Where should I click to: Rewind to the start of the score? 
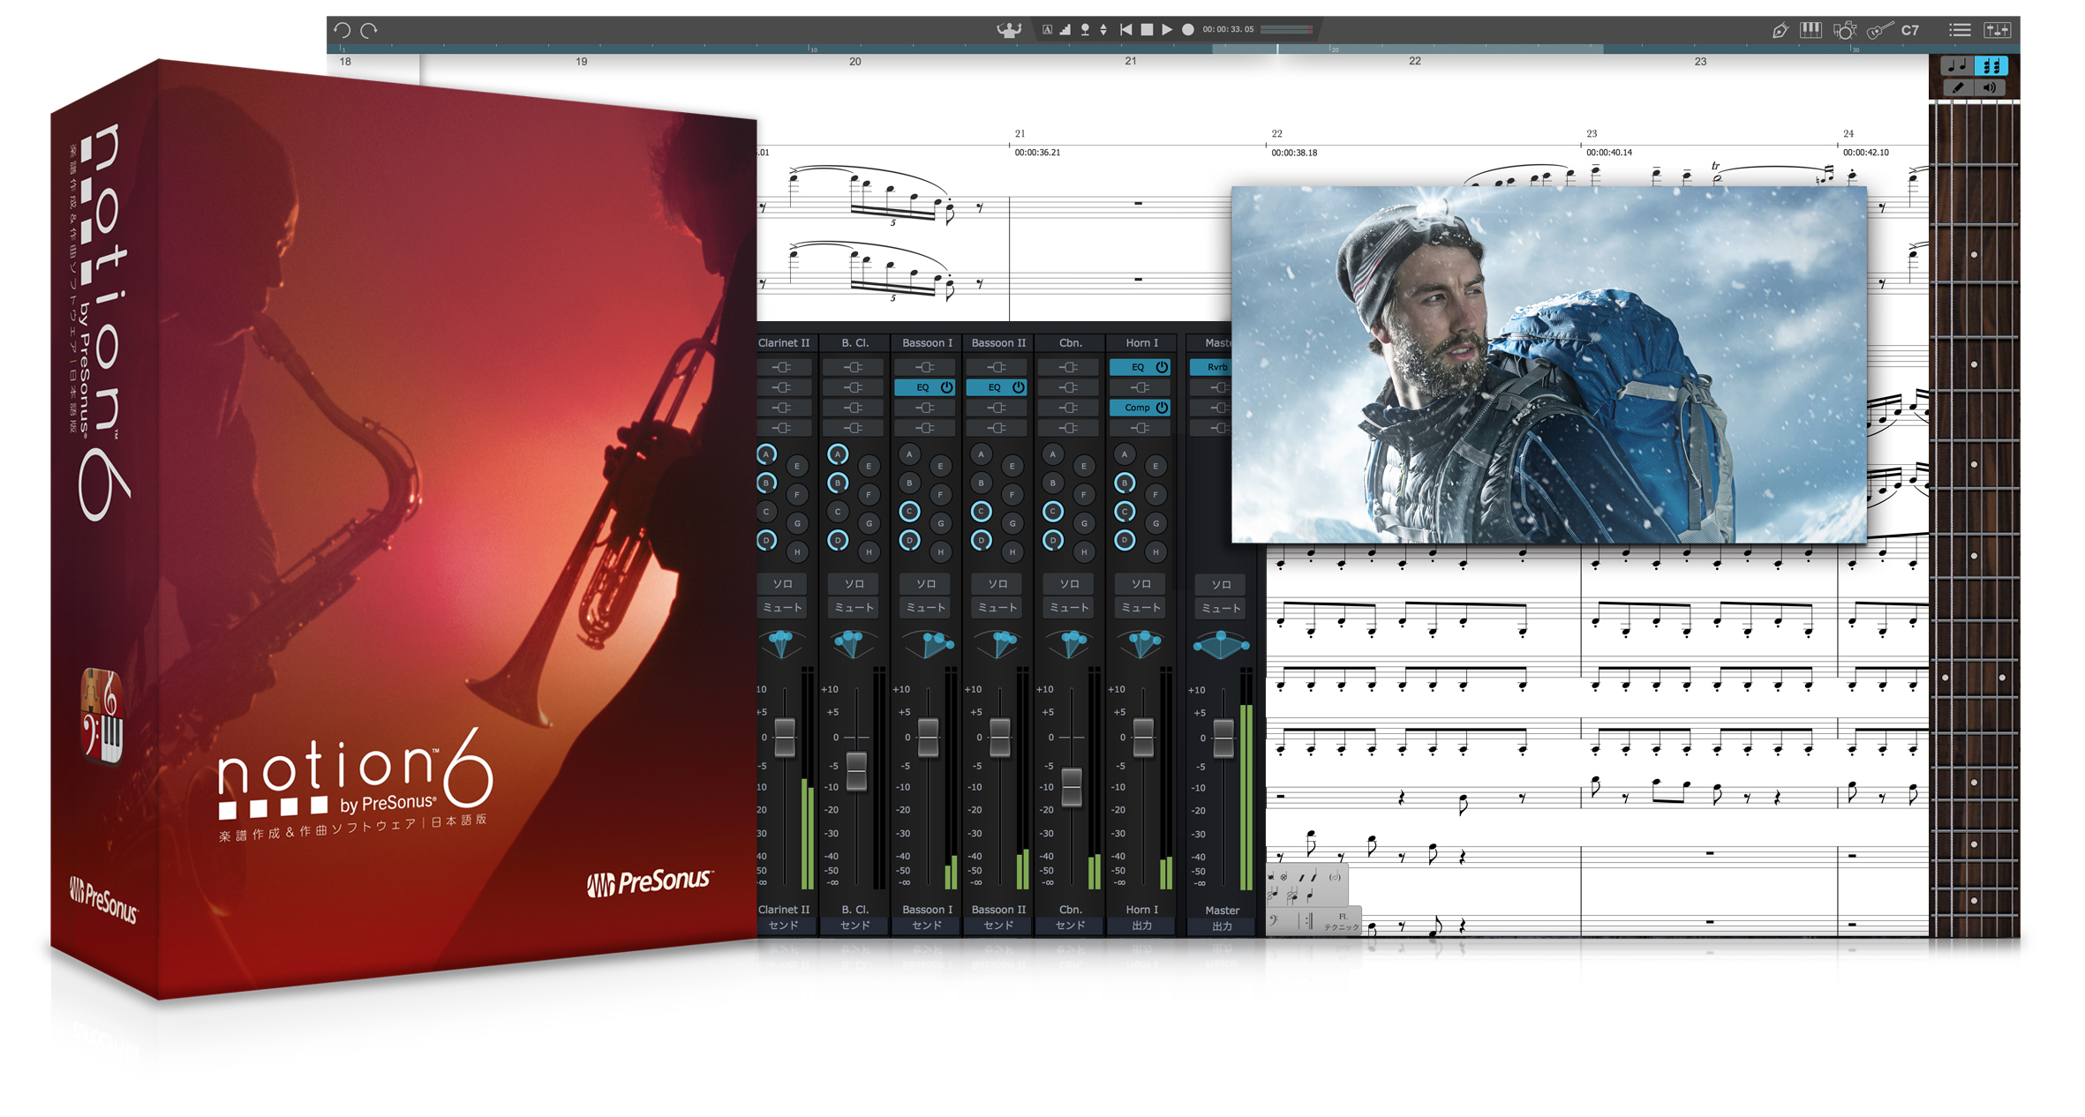click(1126, 30)
